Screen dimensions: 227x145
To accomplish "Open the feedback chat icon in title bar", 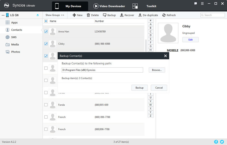I will [196, 4].
